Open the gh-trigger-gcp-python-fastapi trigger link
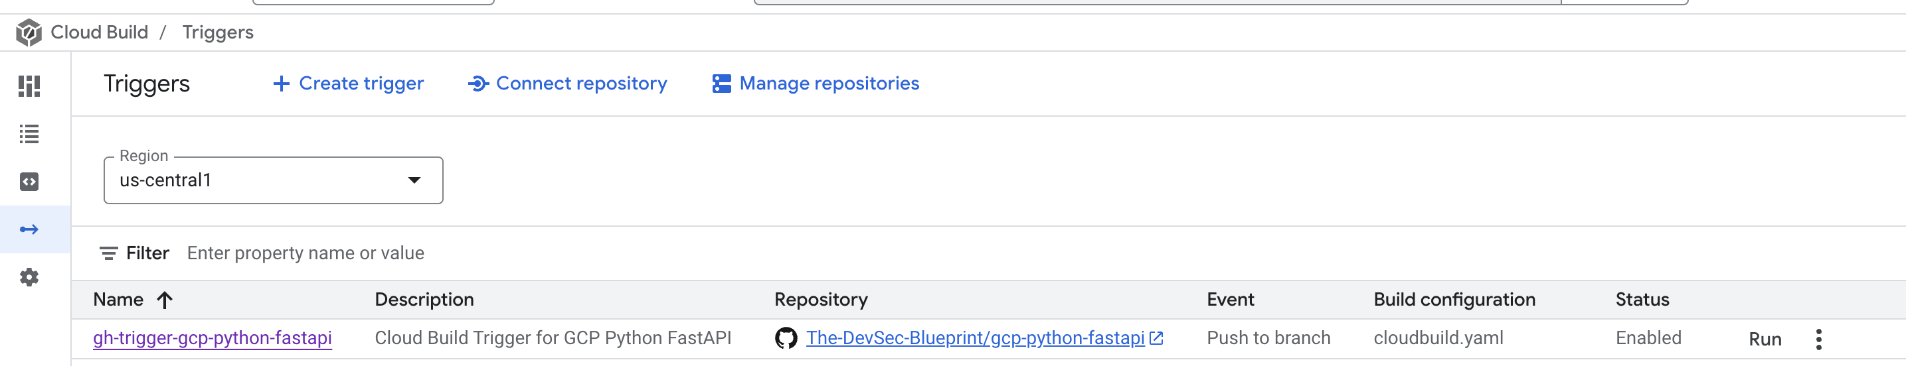 [213, 338]
